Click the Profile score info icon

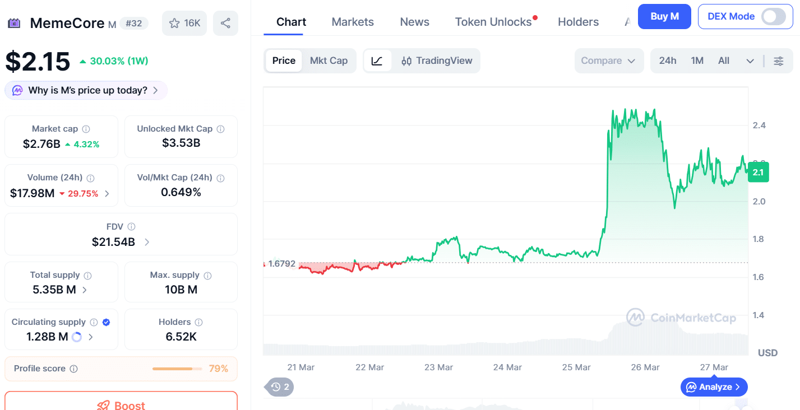coord(73,369)
